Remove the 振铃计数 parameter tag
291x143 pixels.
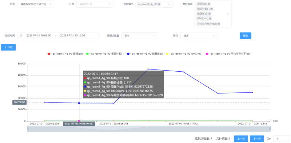click(x=211, y=9)
